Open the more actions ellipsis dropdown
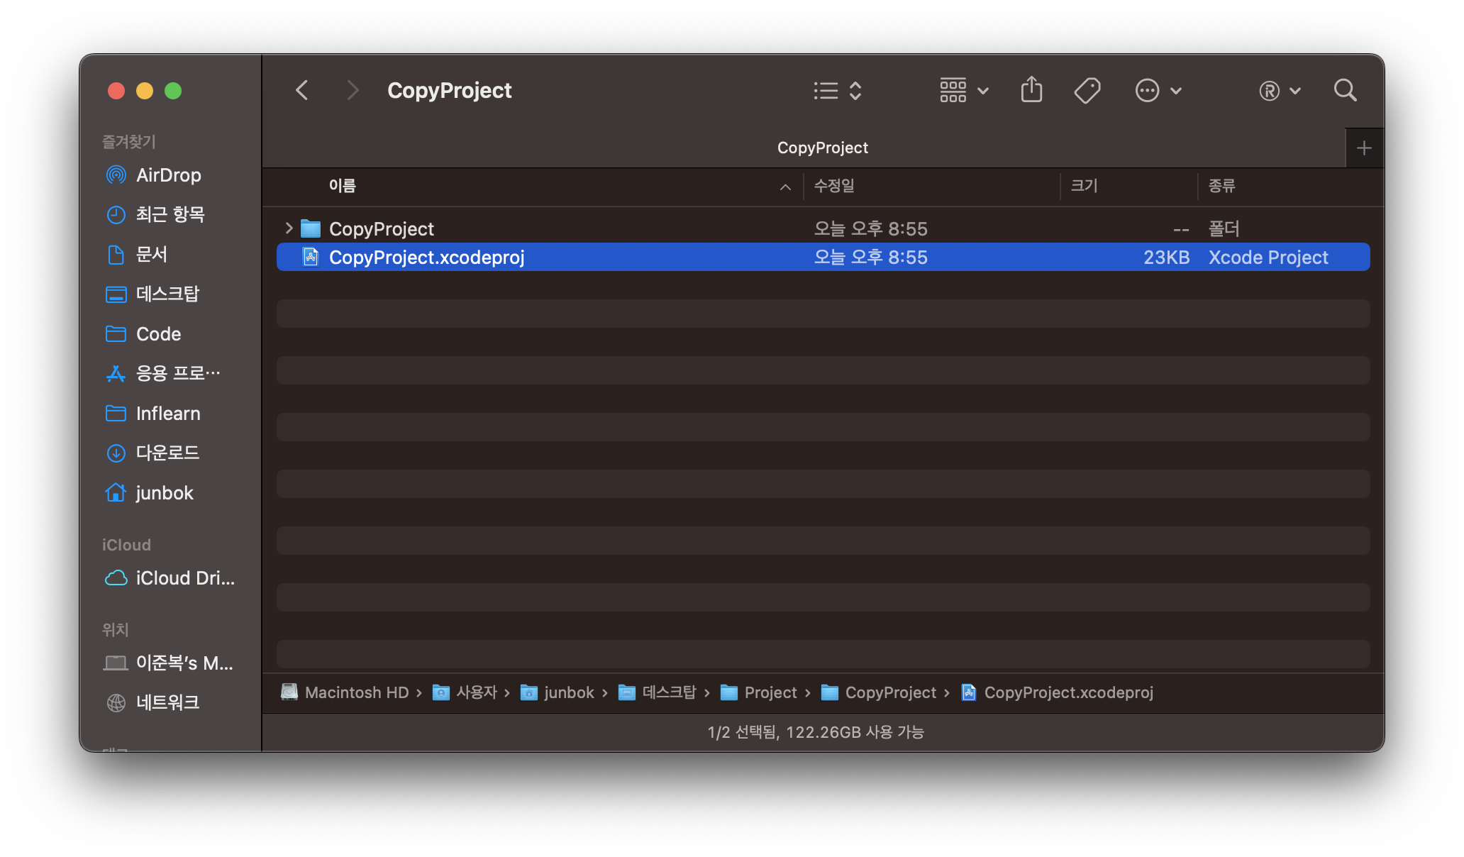 [x=1158, y=90]
